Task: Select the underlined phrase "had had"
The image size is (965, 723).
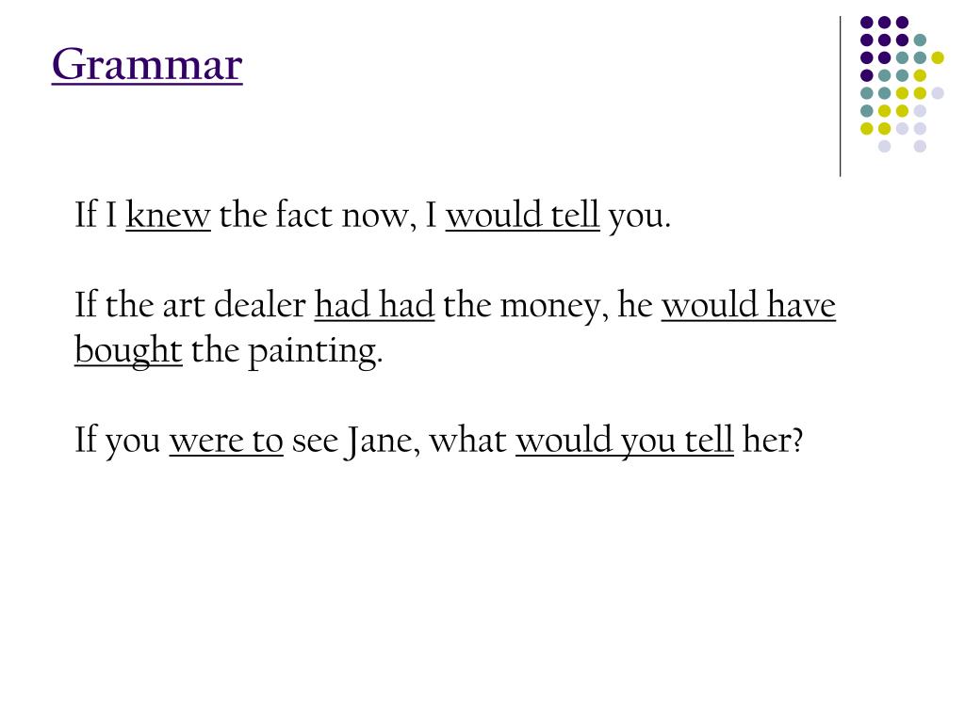Action: (x=375, y=304)
